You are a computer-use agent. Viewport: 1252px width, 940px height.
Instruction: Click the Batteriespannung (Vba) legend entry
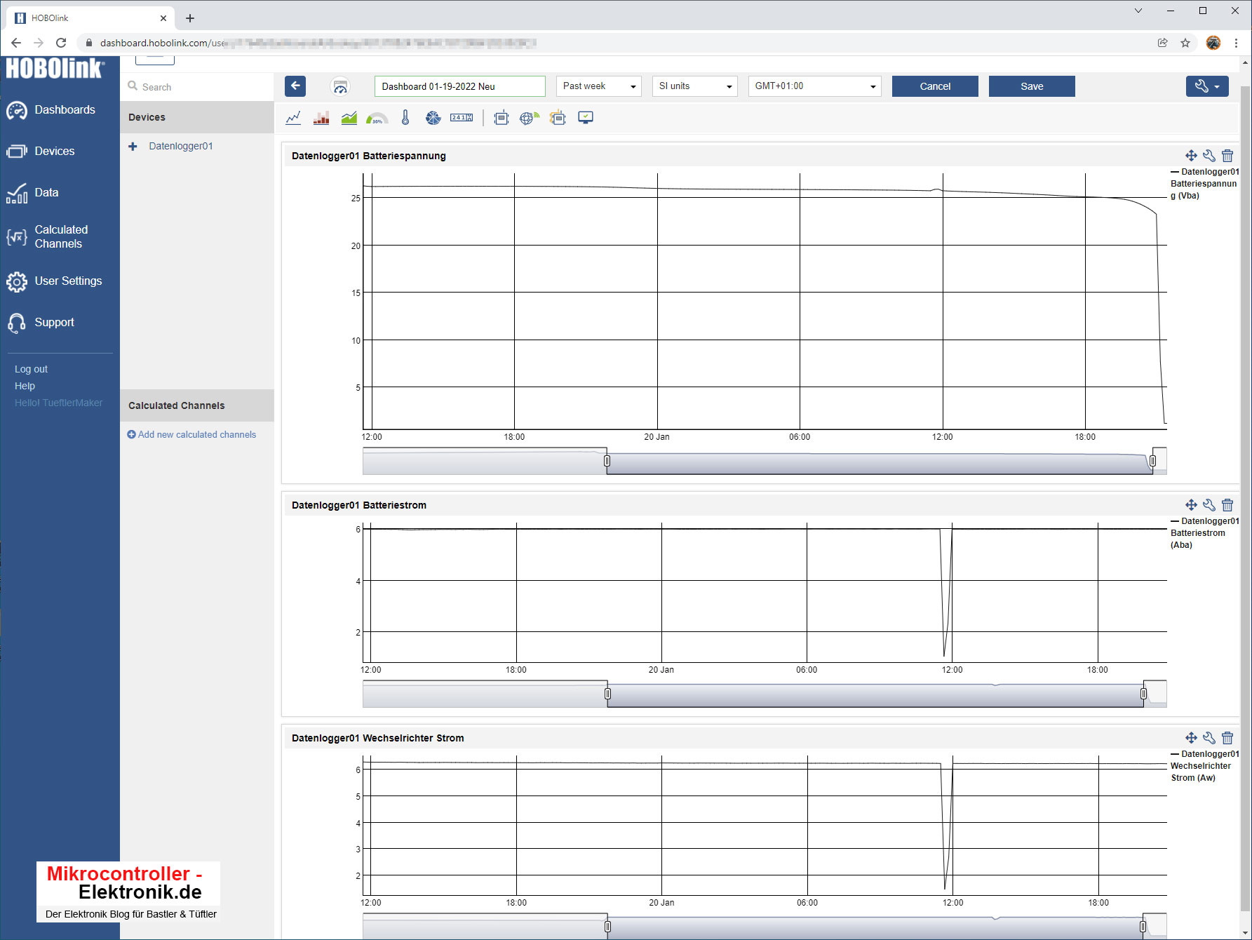pyautogui.click(x=1204, y=184)
